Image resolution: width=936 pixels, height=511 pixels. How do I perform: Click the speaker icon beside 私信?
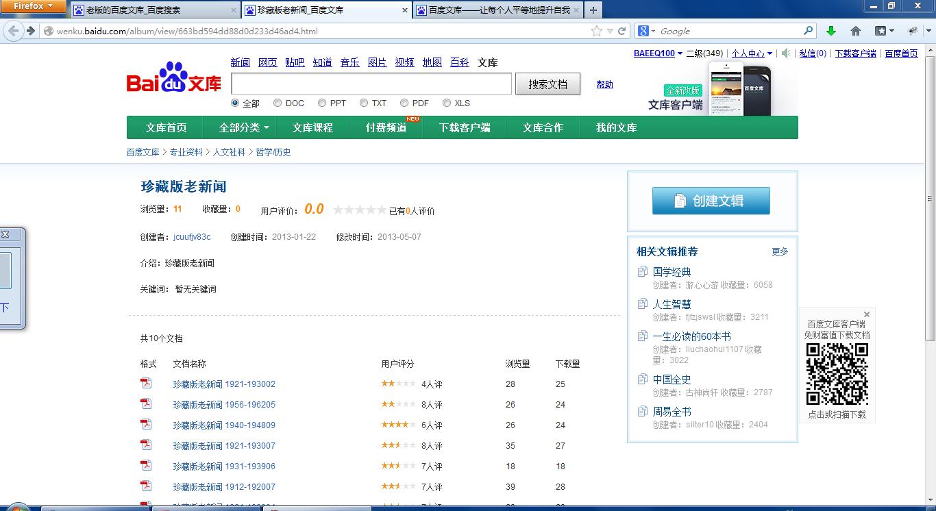coord(787,53)
